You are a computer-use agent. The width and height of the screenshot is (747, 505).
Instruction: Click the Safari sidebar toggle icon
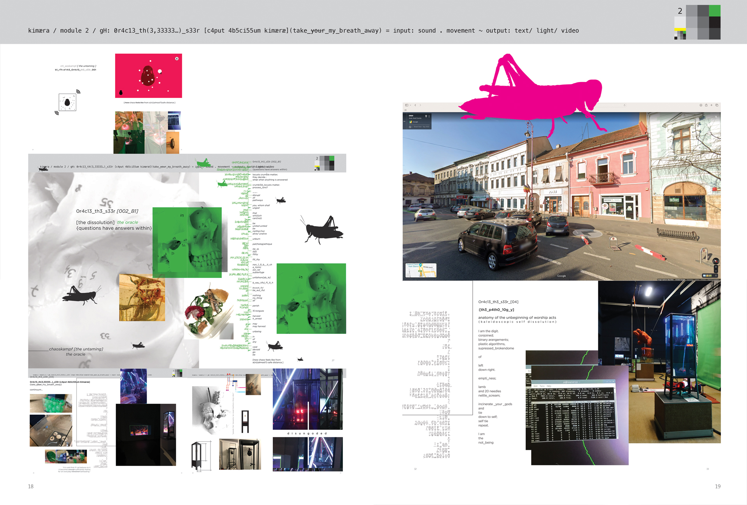pyautogui.click(x=407, y=105)
